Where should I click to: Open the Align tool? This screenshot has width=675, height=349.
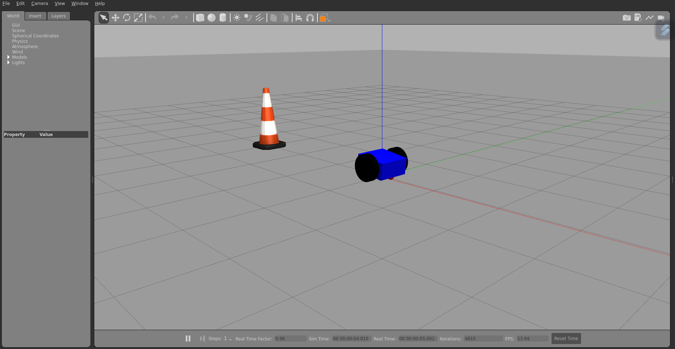pyautogui.click(x=299, y=17)
